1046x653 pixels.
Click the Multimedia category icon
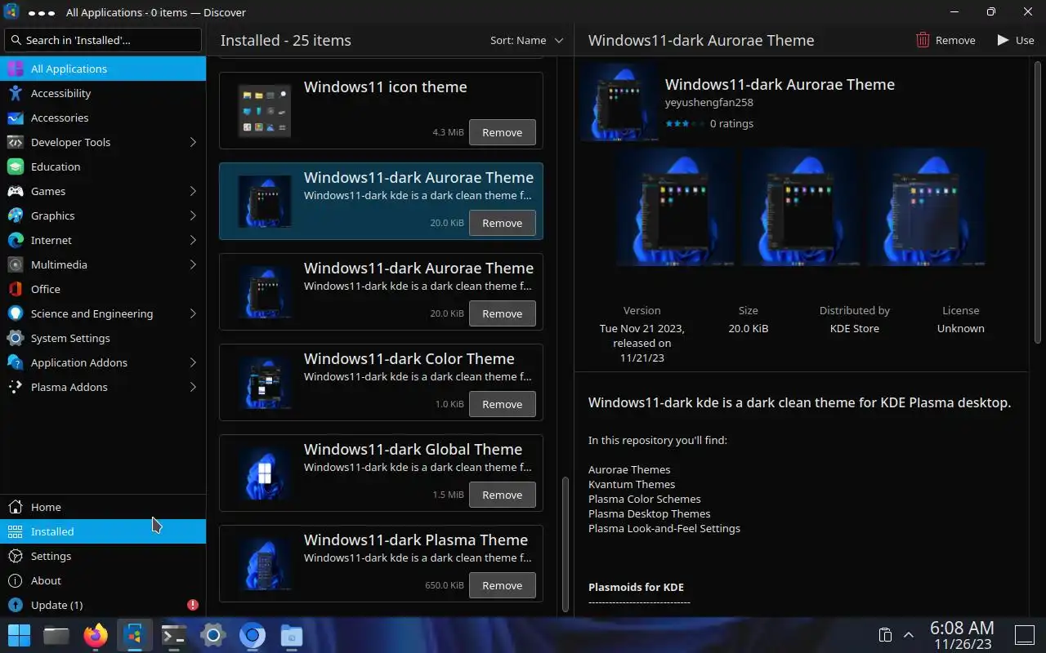point(15,264)
